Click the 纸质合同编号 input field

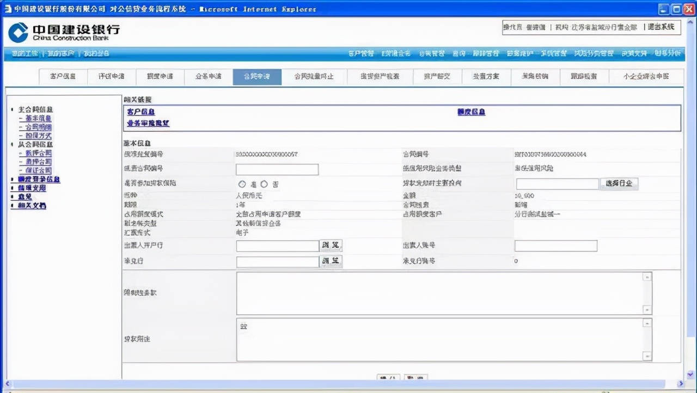(277, 169)
